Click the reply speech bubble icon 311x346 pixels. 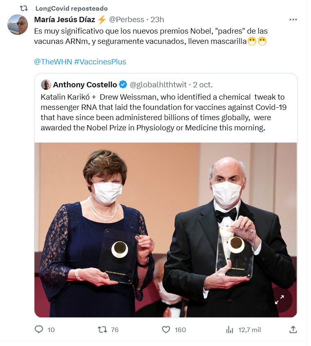[39, 329]
